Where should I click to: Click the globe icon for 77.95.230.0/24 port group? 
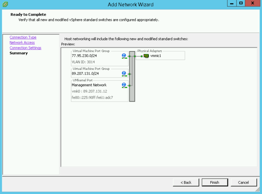124,56
